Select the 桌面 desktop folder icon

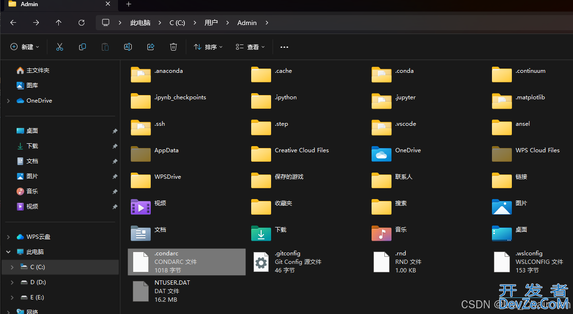(502, 233)
